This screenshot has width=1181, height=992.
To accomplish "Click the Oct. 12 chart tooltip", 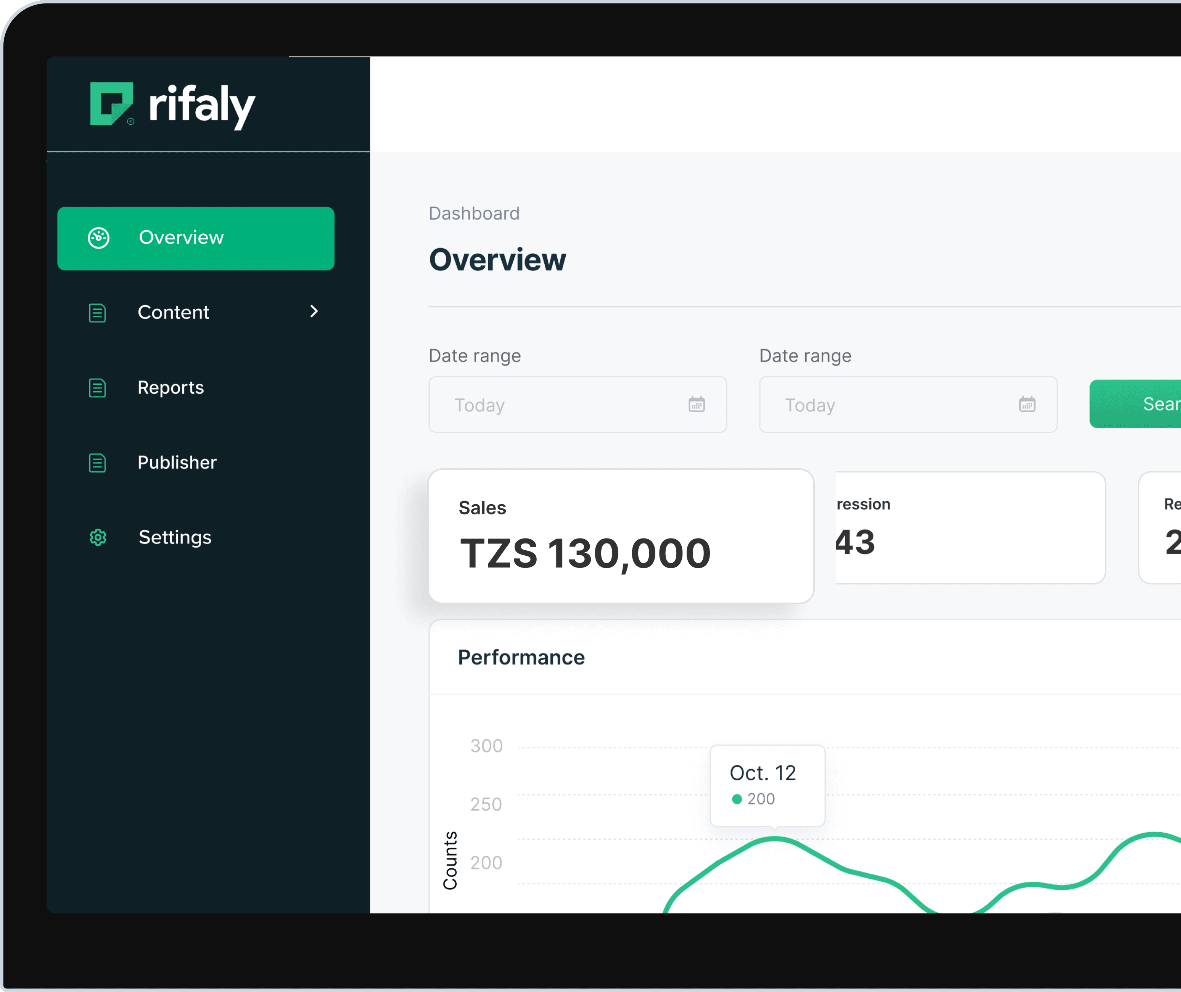I will click(767, 786).
